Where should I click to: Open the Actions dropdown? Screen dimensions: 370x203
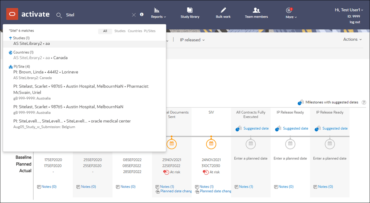tap(352, 39)
